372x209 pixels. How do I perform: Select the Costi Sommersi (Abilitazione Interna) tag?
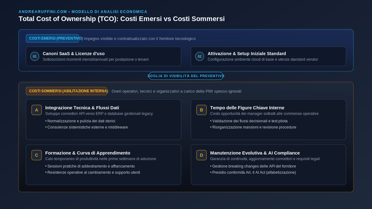pyautogui.click(x=66, y=91)
